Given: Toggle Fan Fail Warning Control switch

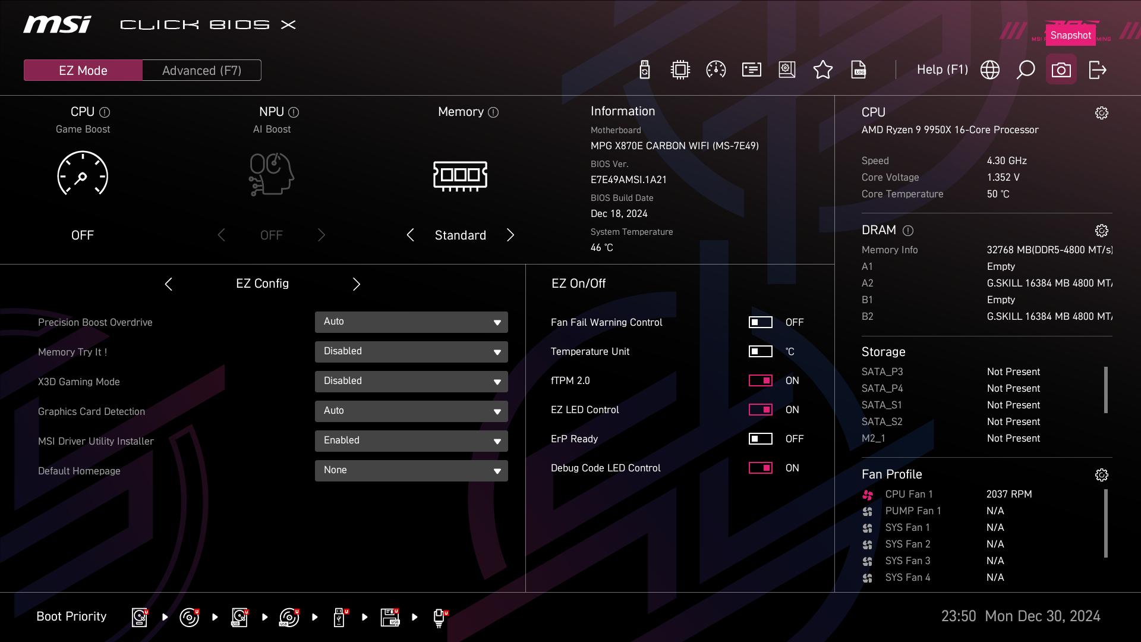Looking at the screenshot, I should pyautogui.click(x=760, y=322).
